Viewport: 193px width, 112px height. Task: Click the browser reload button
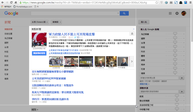pos(11,2)
